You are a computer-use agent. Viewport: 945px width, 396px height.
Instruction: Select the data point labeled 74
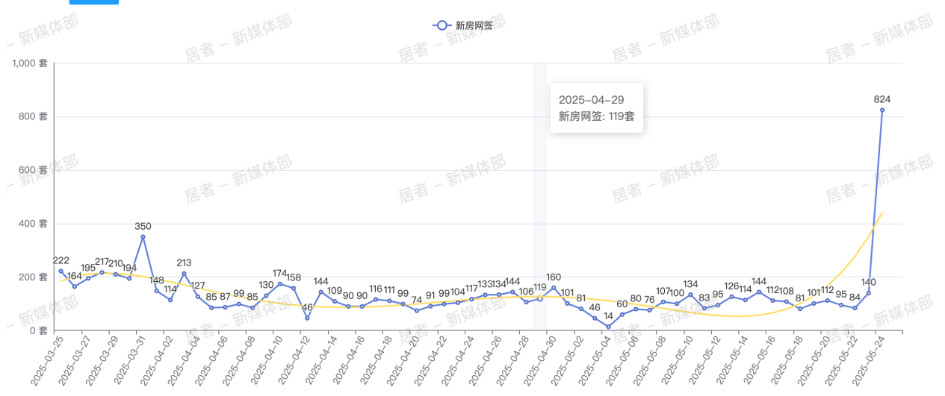416,310
